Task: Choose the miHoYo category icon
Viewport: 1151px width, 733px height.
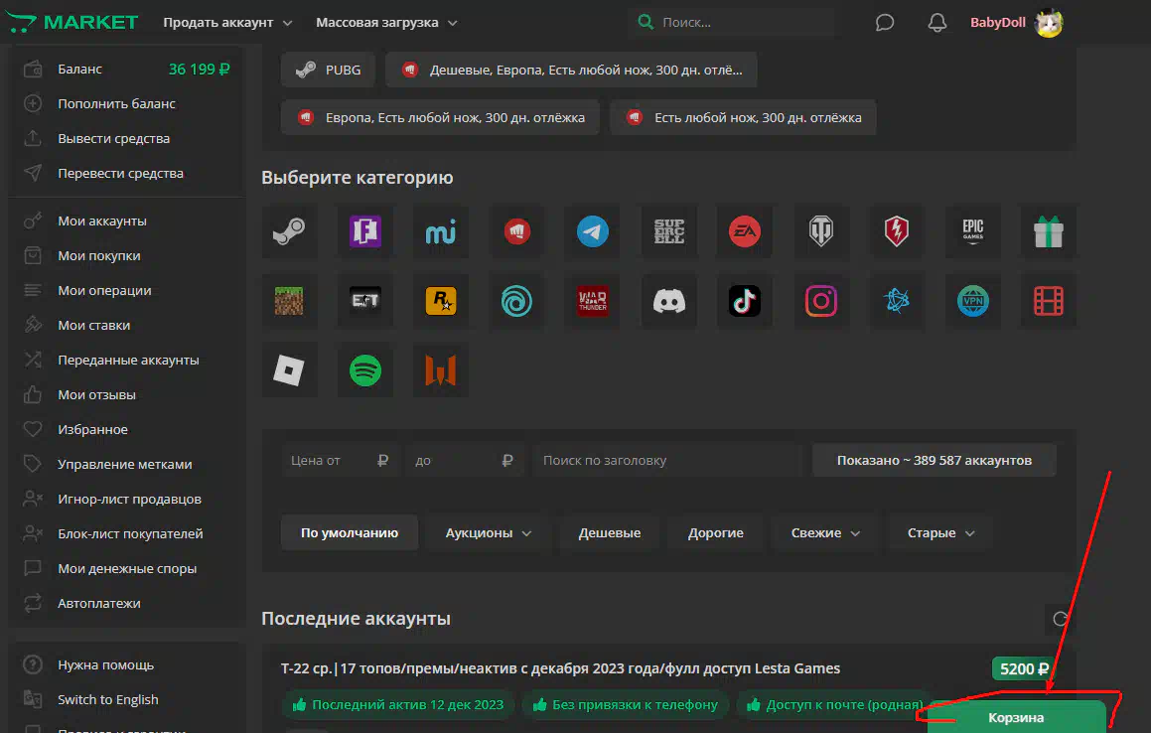Action: tap(440, 231)
